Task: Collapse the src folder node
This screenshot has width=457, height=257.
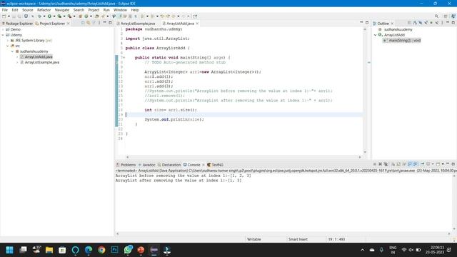Action: [x=8, y=46]
